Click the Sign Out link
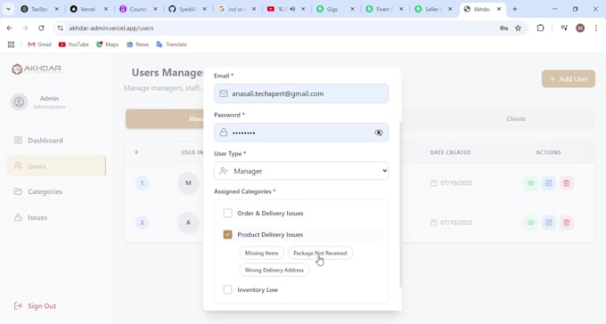This screenshot has width=606, height=324. click(35, 306)
